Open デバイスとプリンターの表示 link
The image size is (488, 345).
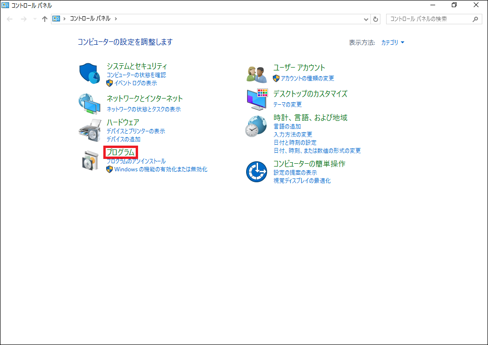coord(136,131)
